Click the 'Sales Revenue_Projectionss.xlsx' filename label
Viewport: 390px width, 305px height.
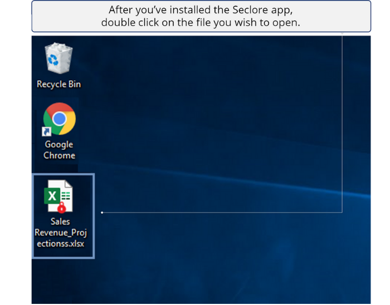click(x=60, y=233)
